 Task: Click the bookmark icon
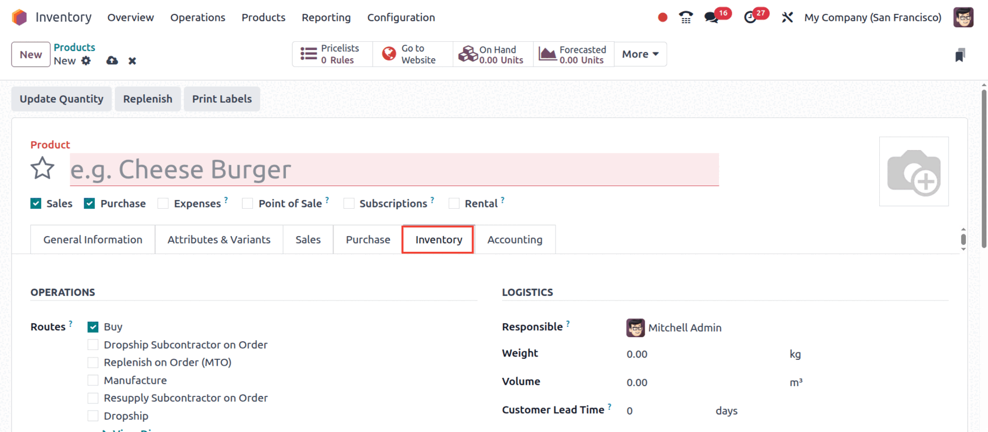[960, 55]
